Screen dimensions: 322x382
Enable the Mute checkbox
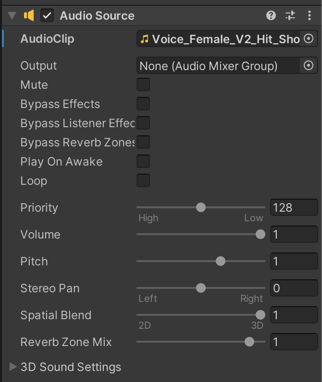[143, 85]
